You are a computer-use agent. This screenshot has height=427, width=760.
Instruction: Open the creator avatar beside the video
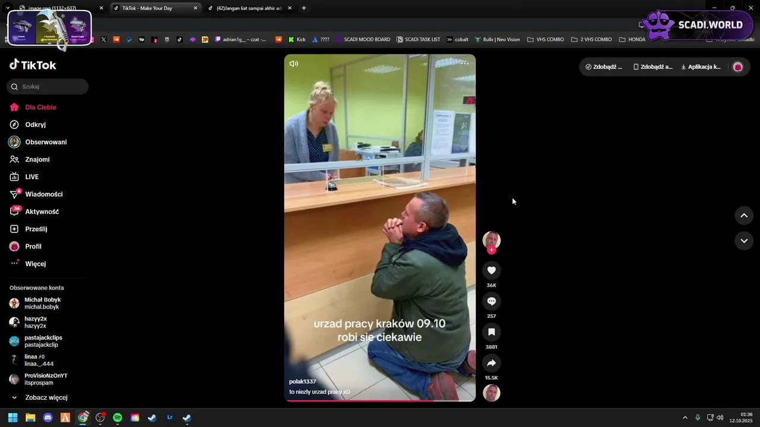coord(492,240)
